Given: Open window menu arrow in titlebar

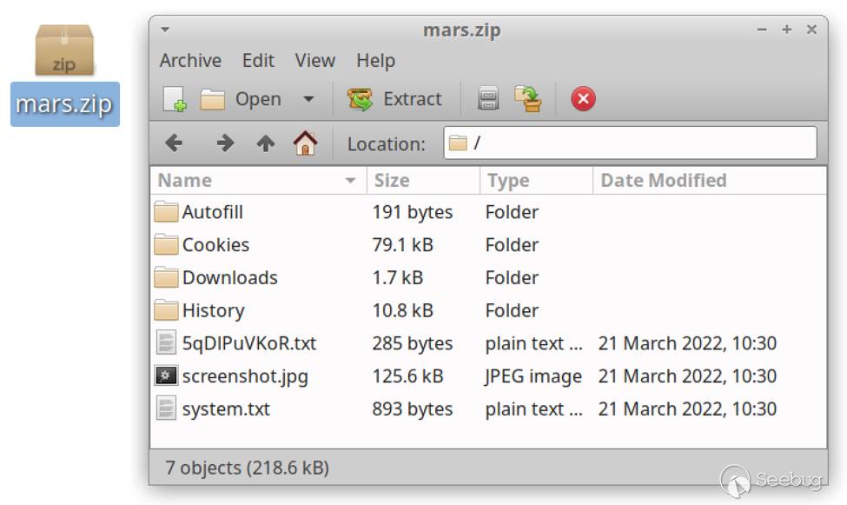Looking at the screenshot, I should (165, 30).
